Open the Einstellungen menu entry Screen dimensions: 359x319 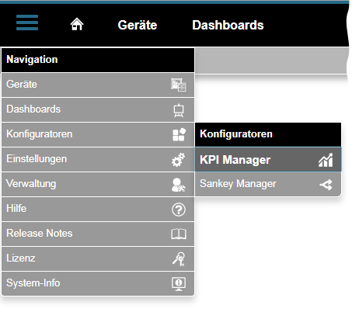[98, 159]
